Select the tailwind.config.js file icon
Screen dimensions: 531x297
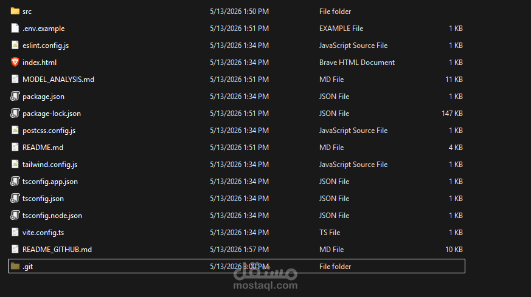[x=15, y=165]
